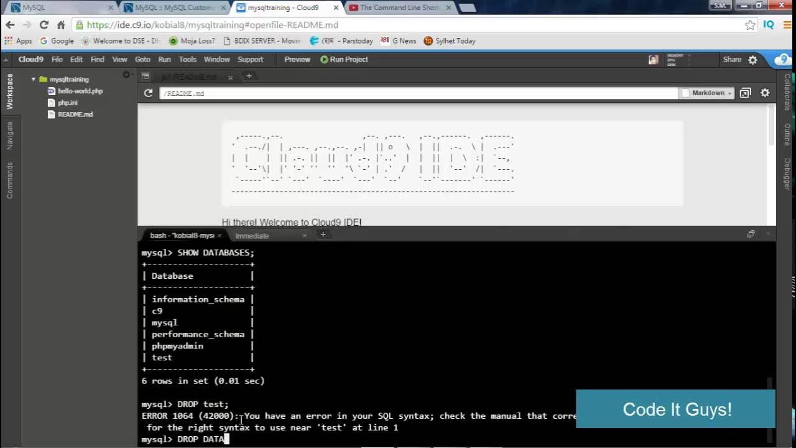
Task: Close the README.md editor tab
Action: tap(230, 77)
